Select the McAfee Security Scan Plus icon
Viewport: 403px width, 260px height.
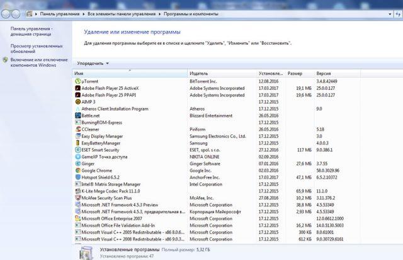(x=77, y=198)
